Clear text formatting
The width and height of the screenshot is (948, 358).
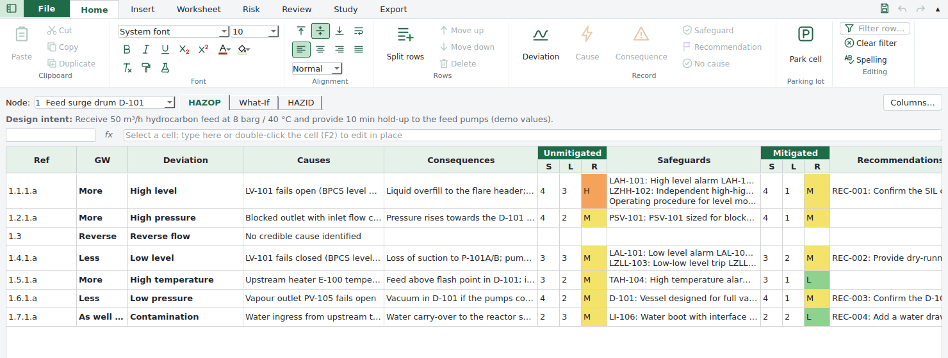tap(127, 68)
